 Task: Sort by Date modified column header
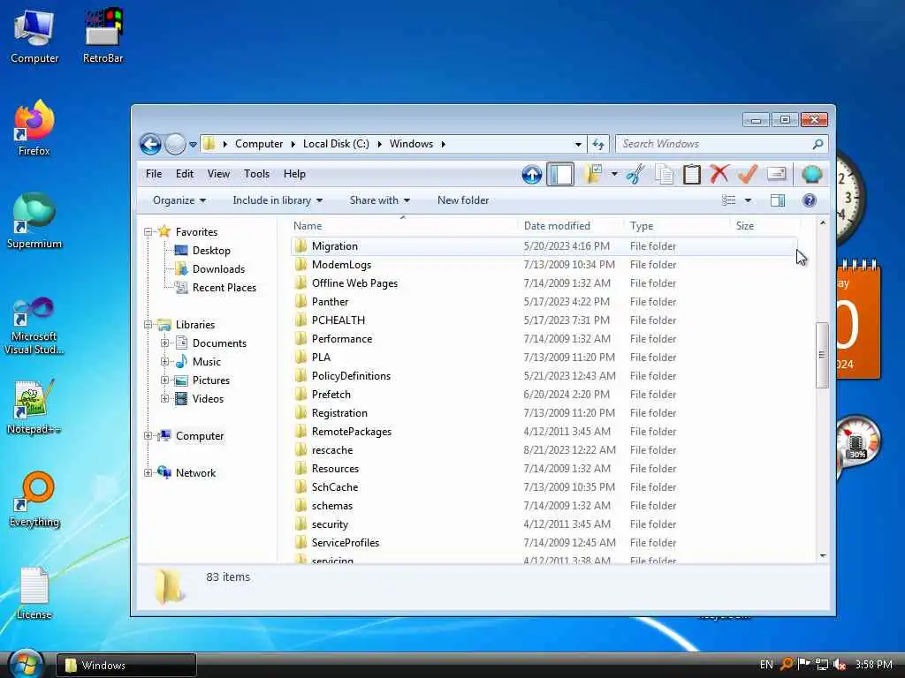(571, 226)
